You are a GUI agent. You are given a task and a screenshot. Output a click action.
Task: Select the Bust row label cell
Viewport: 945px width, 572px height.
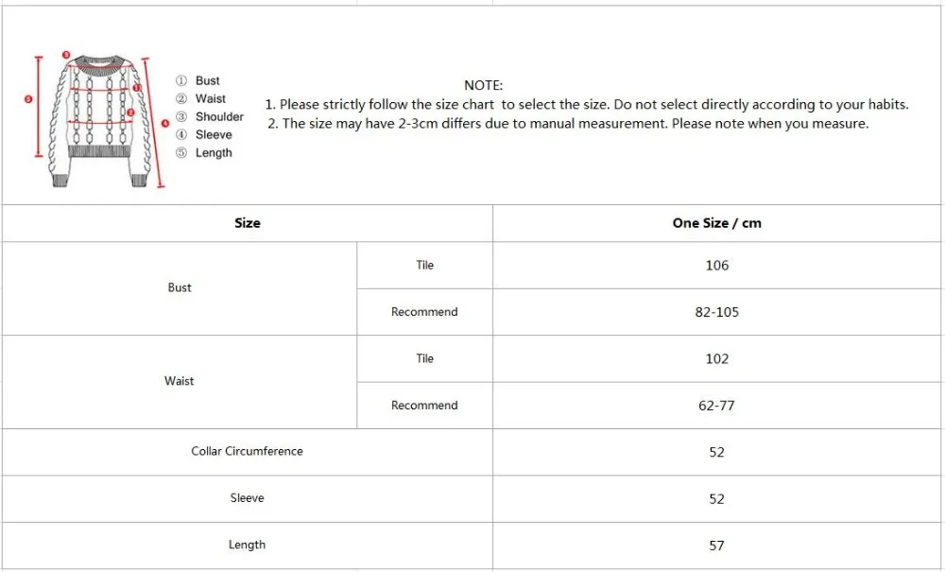(x=180, y=288)
